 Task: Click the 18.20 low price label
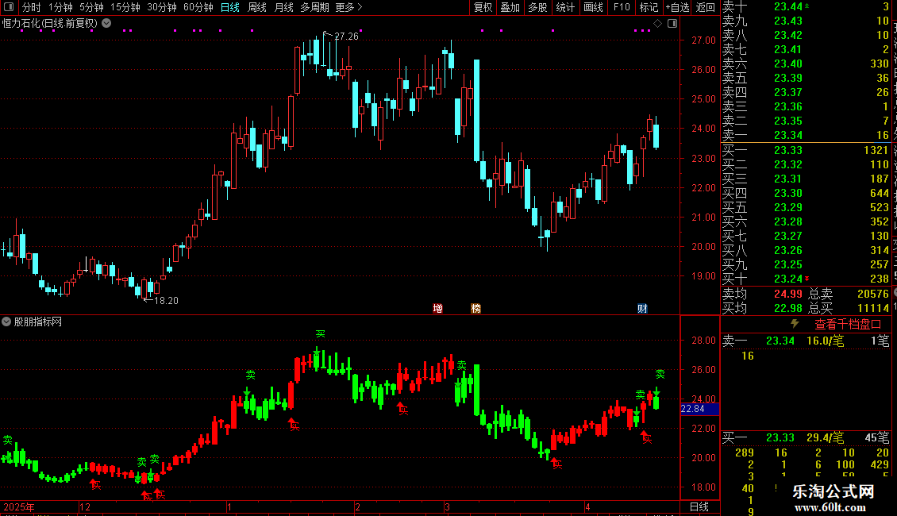166,300
